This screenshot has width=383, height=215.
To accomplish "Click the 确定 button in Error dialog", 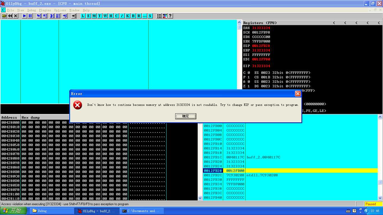I will (x=186, y=116).
